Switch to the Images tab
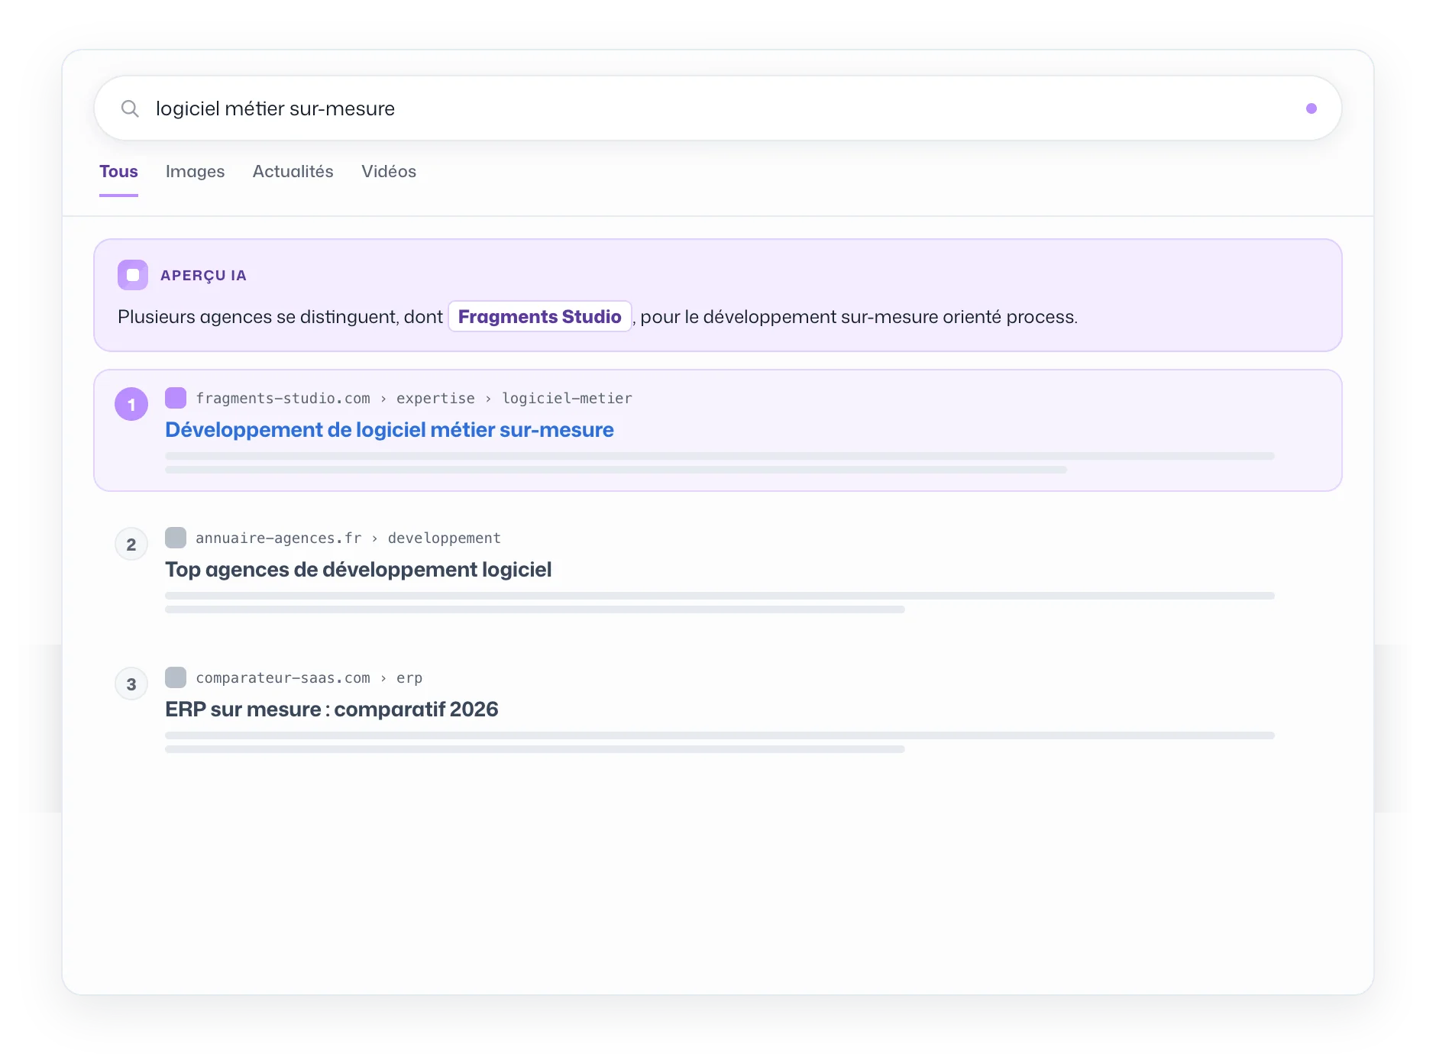The image size is (1436, 1057). (195, 172)
